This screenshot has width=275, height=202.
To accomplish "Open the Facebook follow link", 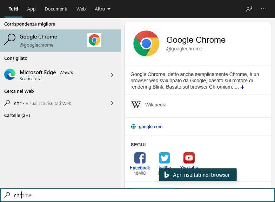I will (x=140, y=168).
